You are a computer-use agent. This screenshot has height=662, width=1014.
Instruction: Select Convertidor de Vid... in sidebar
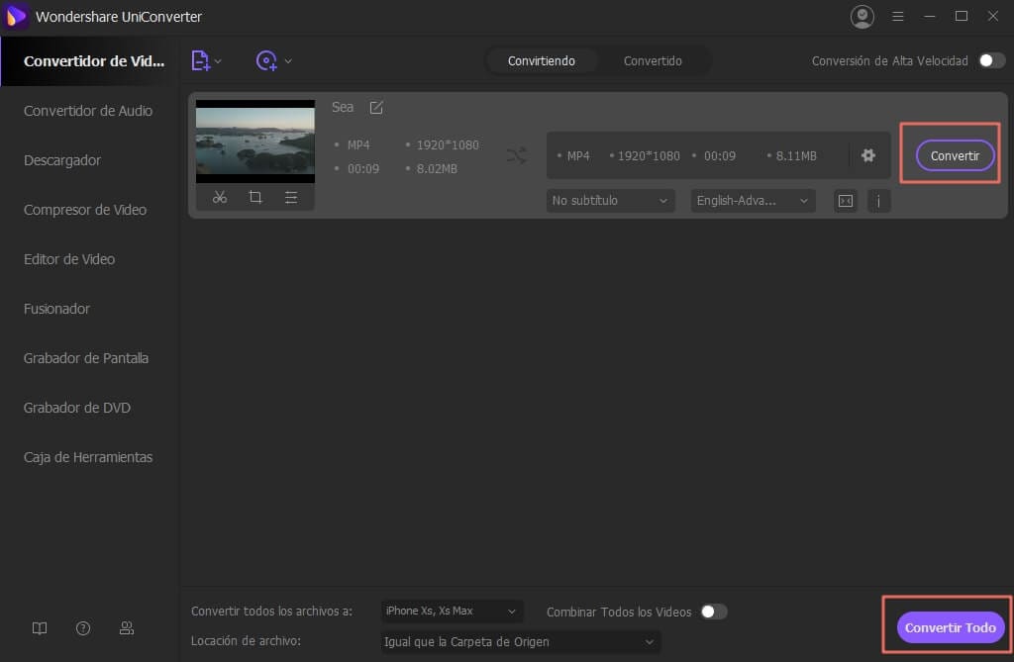click(89, 60)
